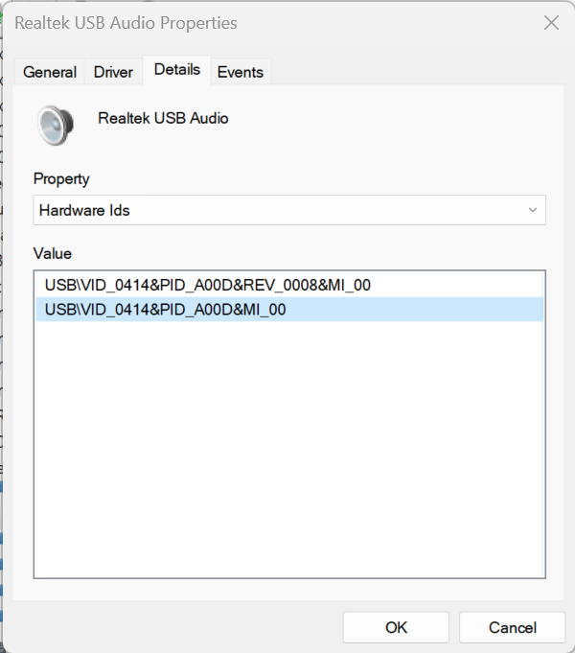Dismiss the dialog with Cancel
The image size is (575, 653).
tap(512, 627)
